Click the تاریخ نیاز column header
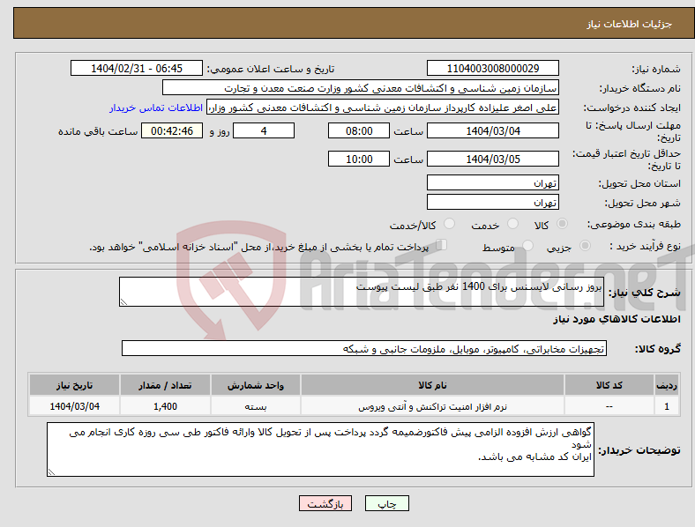 point(74,385)
